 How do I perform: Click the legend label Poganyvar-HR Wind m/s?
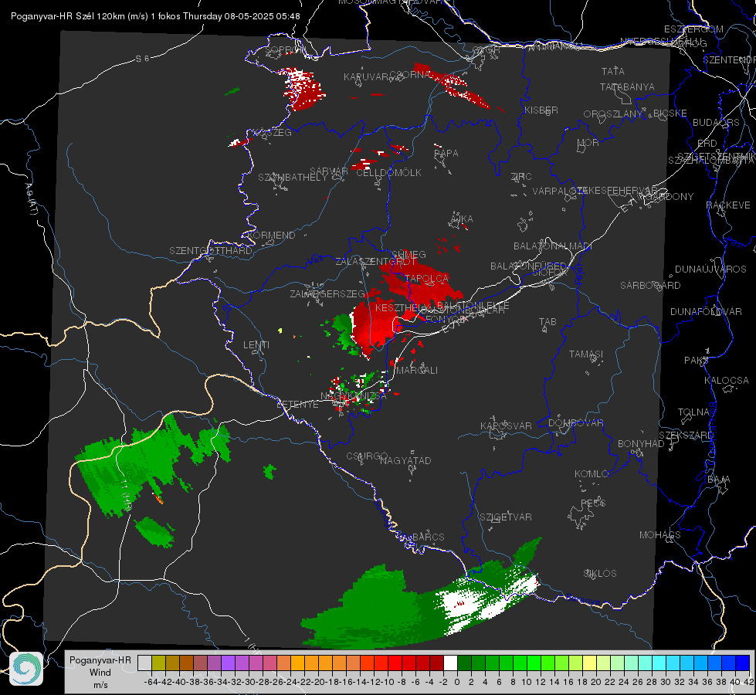pyautogui.click(x=100, y=672)
